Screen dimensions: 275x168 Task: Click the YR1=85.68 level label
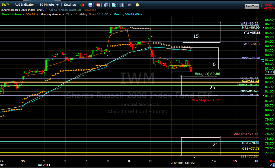(252, 33)
